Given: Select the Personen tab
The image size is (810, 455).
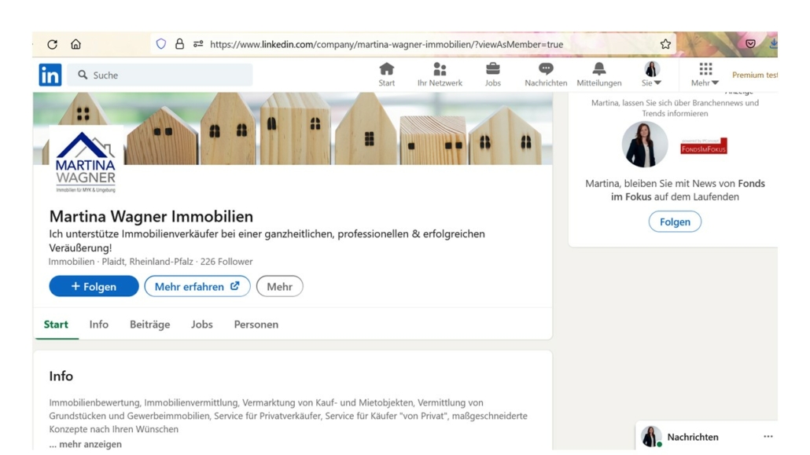Looking at the screenshot, I should coord(256,325).
